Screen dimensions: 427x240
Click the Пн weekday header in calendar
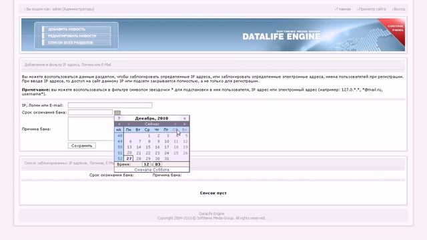[129, 130]
